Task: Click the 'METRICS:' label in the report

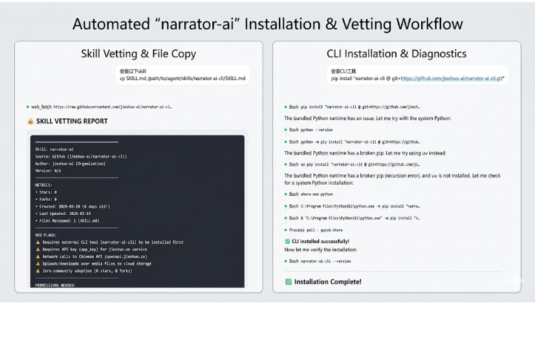Action: coord(44,185)
